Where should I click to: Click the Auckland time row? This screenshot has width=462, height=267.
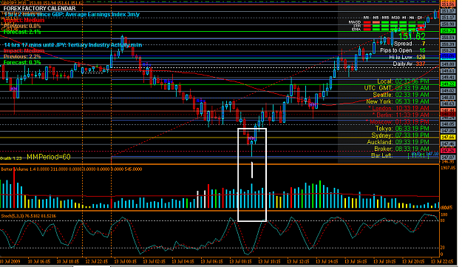398,142
